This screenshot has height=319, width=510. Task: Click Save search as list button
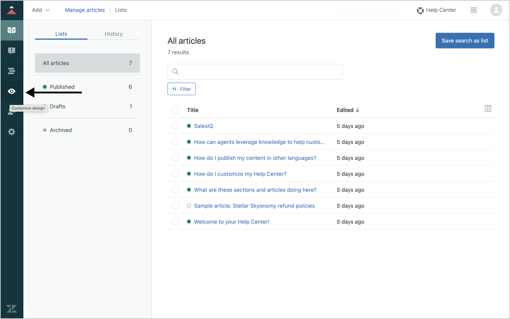coord(465,41)
